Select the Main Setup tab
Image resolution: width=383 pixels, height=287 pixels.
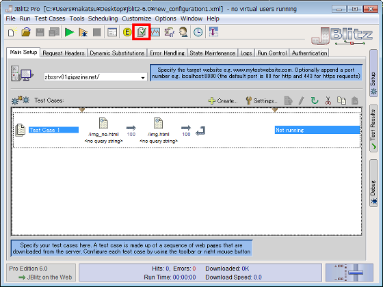pyautogui.click(x=23, y=52)
